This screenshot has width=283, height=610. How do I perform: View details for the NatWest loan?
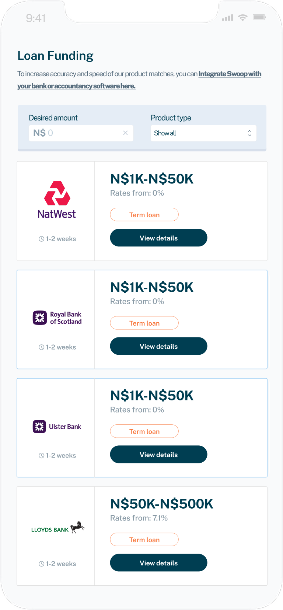158,238
